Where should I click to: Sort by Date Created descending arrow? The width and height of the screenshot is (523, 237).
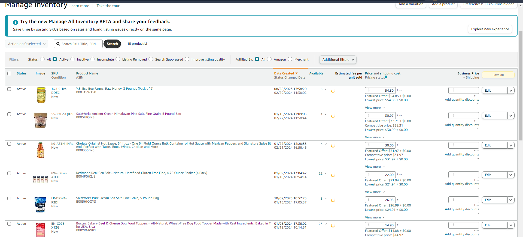[297, 73]
